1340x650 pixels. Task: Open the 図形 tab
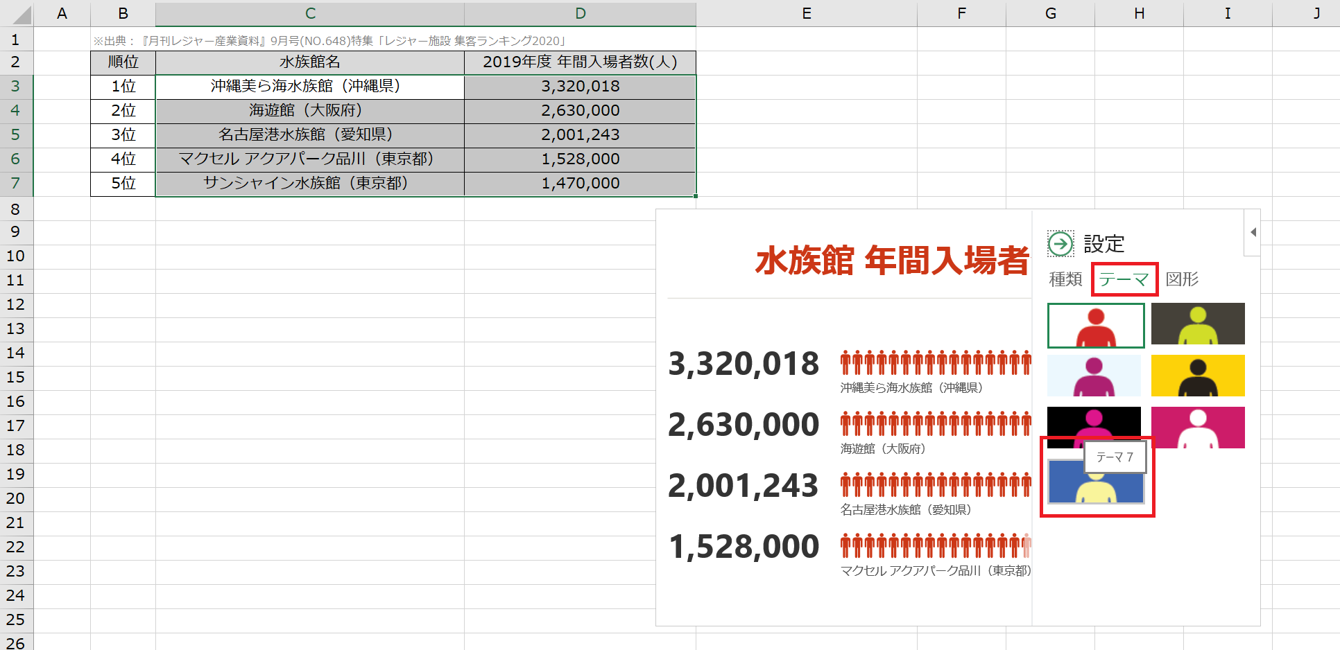click(x=1182, y=279)
